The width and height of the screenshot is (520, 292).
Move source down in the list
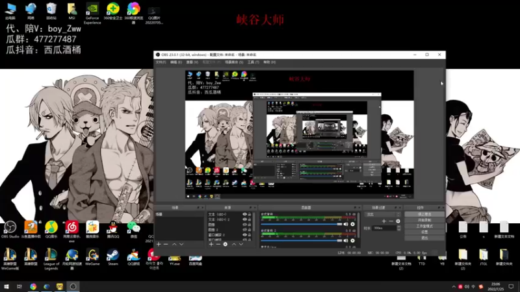241,245
